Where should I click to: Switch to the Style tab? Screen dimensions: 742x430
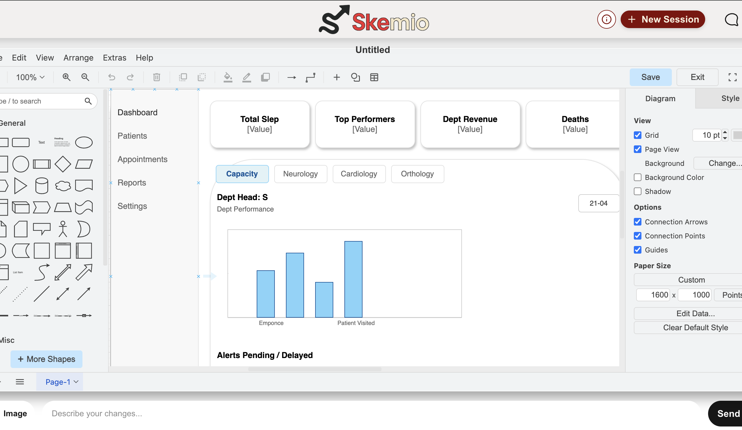pyautogui.click(x=730, y=98)
